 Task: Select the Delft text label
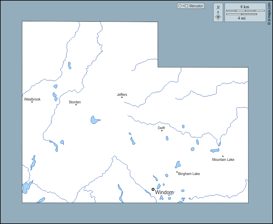tap(161, 128)
